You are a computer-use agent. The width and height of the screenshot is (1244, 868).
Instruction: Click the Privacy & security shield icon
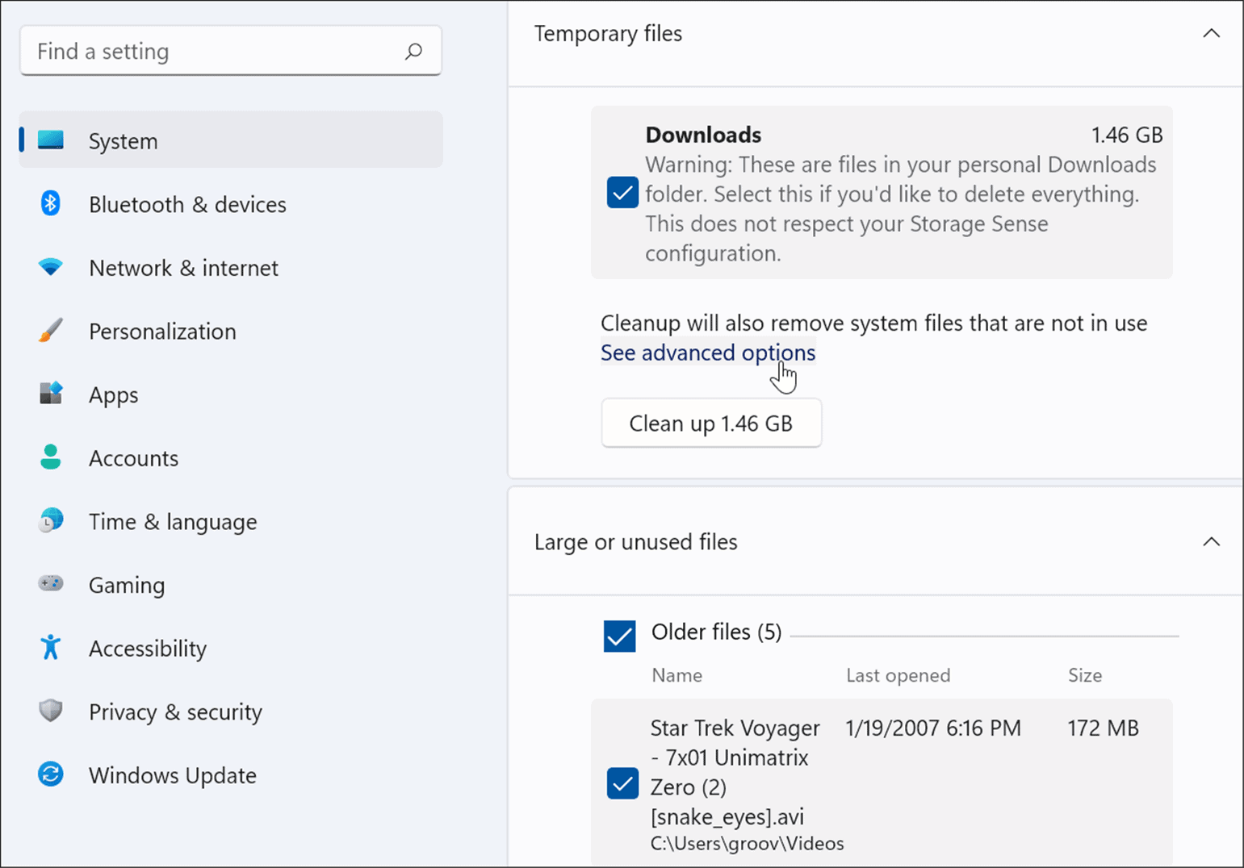click(50, 711)
